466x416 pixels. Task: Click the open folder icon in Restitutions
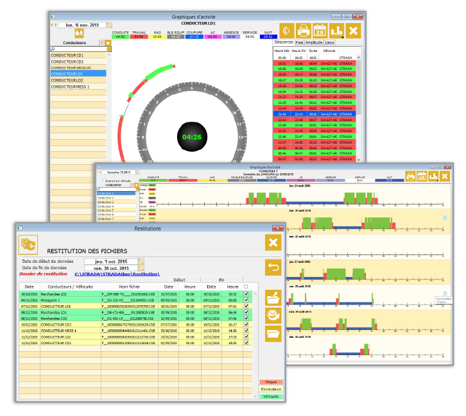(273, 333)
